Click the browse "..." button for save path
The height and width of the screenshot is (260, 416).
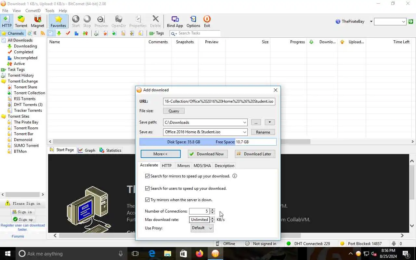coord(256,122)
